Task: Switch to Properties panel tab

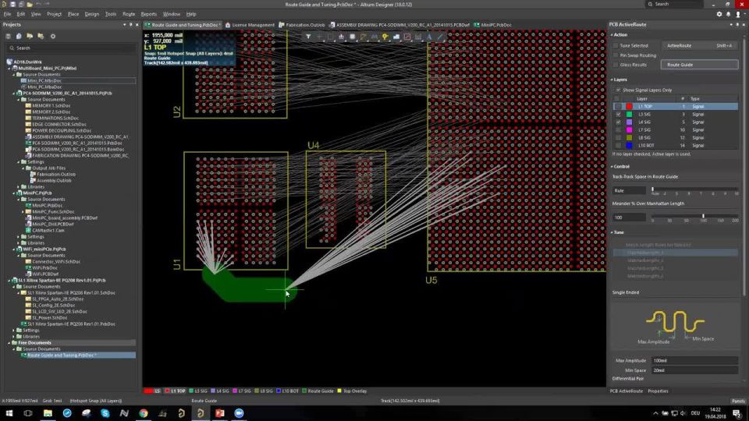Action: (x=658, y=391)
